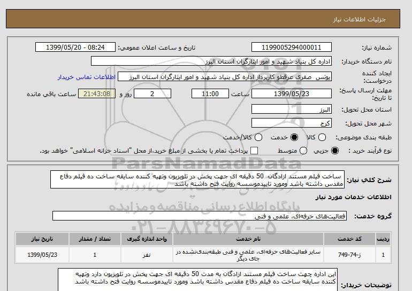Click the شماره نیاز field 1199005294000011
412x291 pixels.
pyautogui.click(x=292, y=47)
